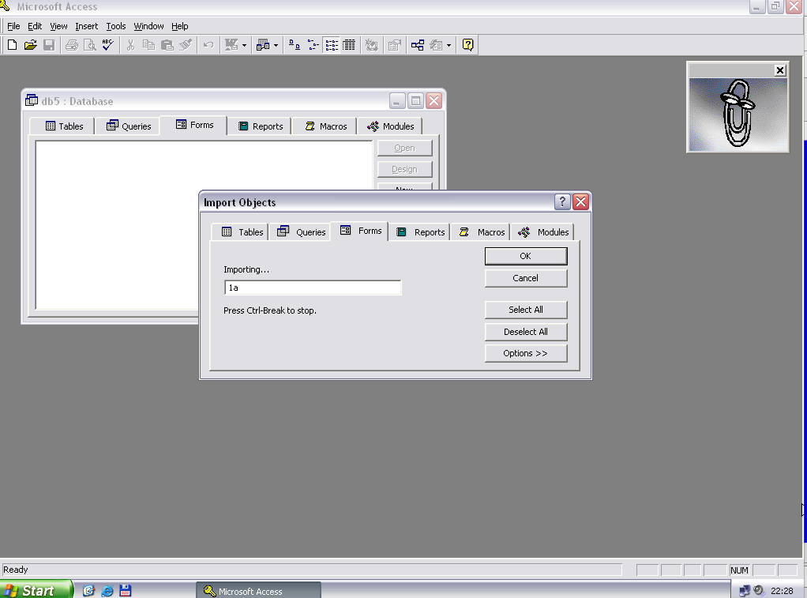807x598 pixels.
Task: Click the Undo arrow icon
Action: pyautogui.click(x=208, y=45)
